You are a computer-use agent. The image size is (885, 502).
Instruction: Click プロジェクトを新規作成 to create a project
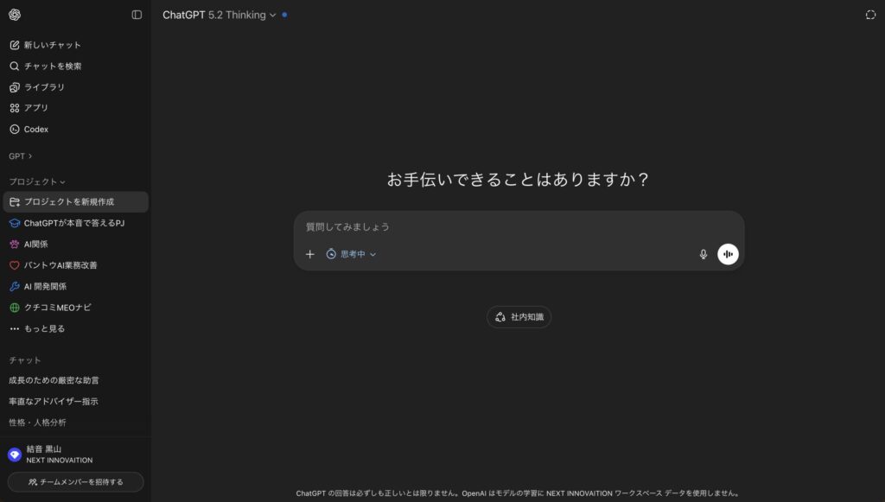[68, 202]
